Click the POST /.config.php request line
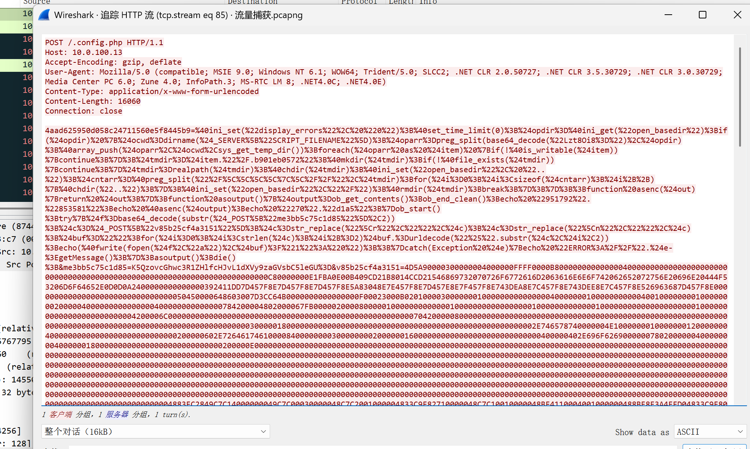The image size is (750, 449). click(x=104, y=42)
